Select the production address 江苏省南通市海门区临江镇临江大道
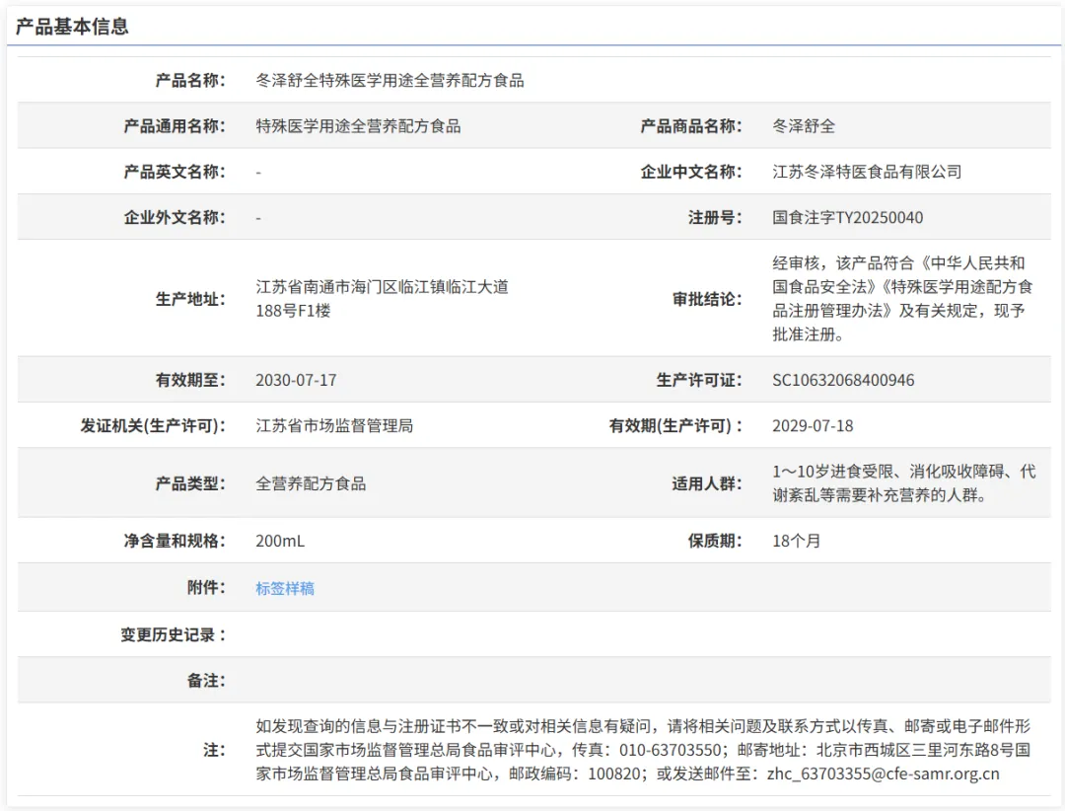 click(382, 287)
